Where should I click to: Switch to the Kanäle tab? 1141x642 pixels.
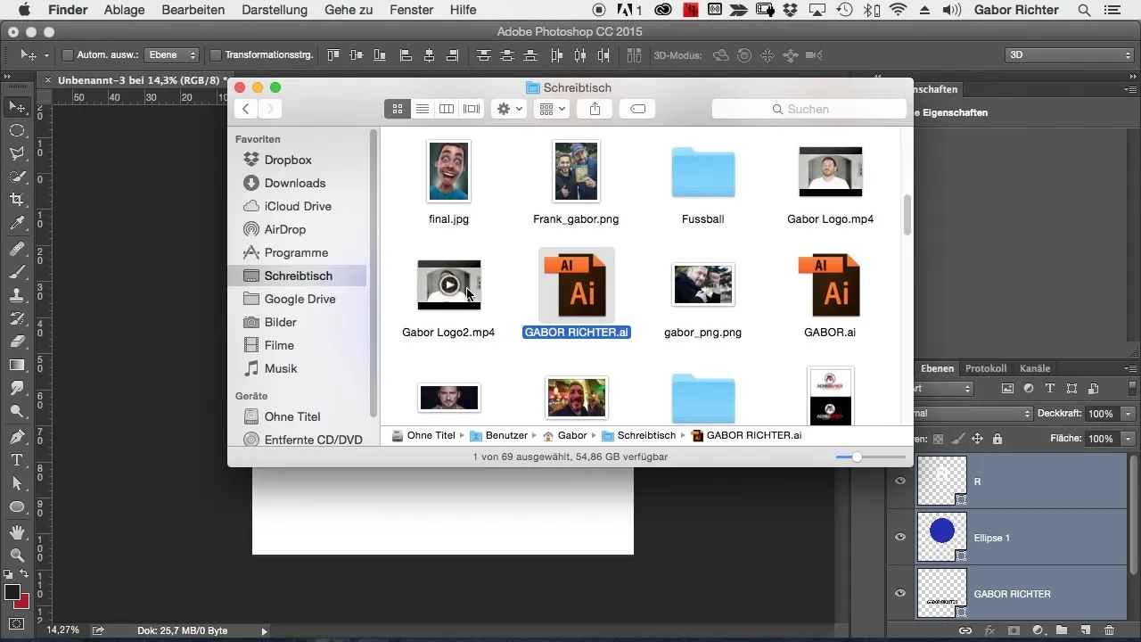1034,368
